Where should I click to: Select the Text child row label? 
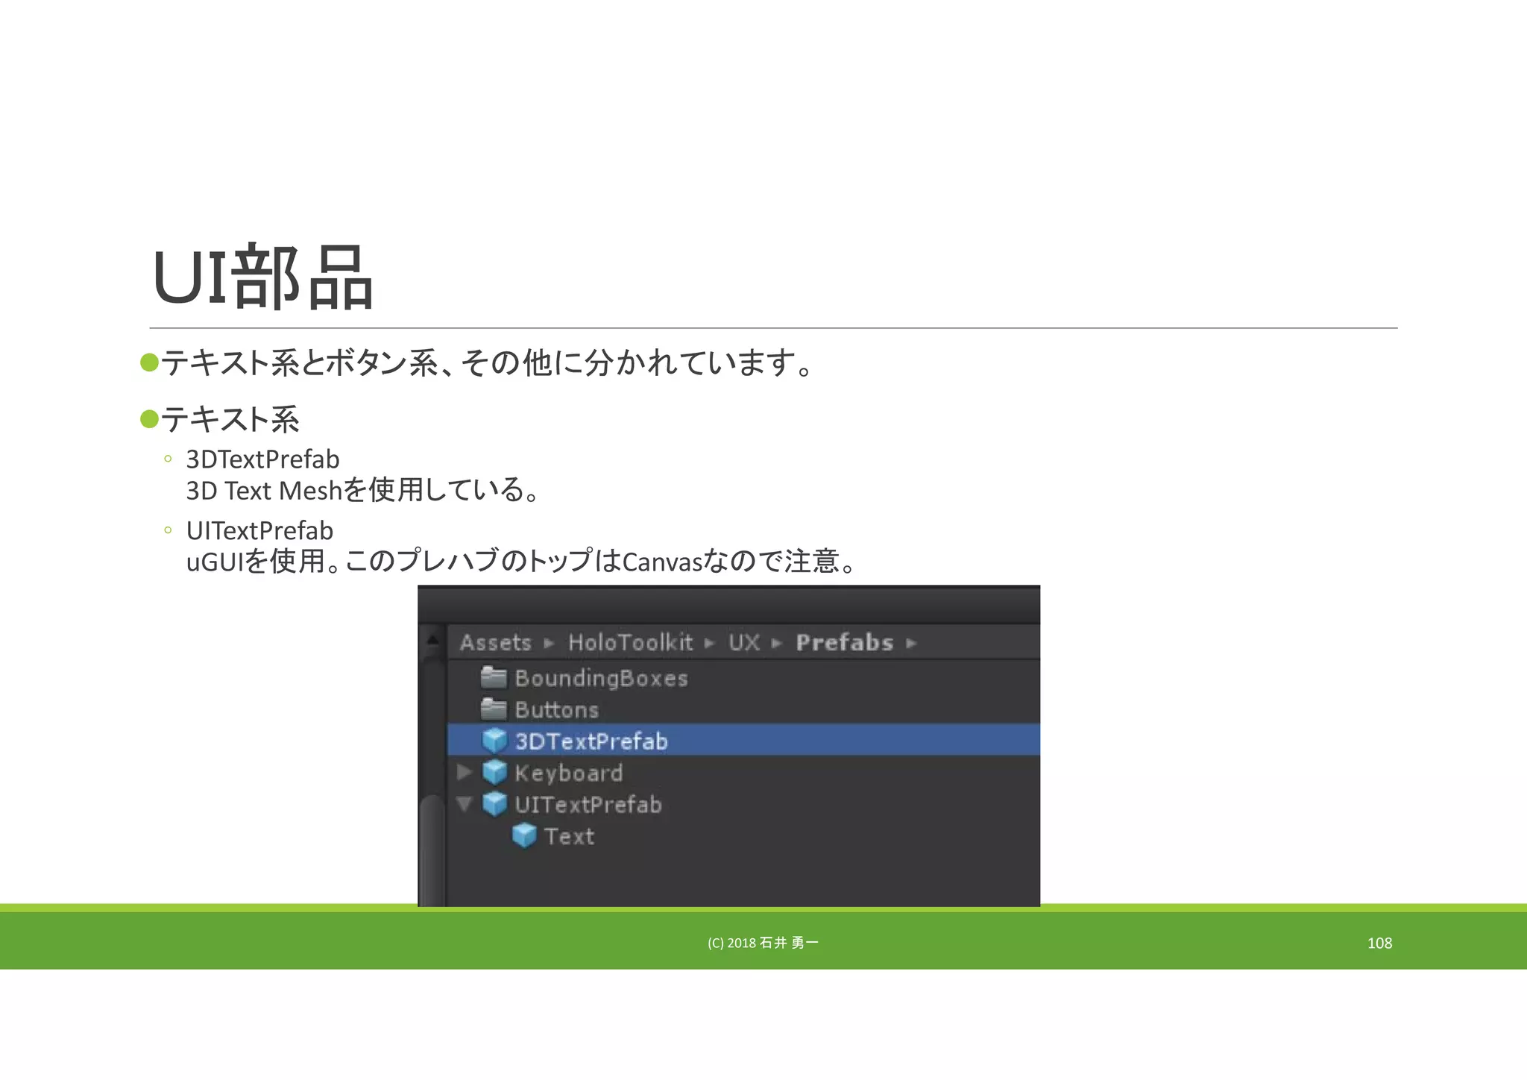(570, 836)
